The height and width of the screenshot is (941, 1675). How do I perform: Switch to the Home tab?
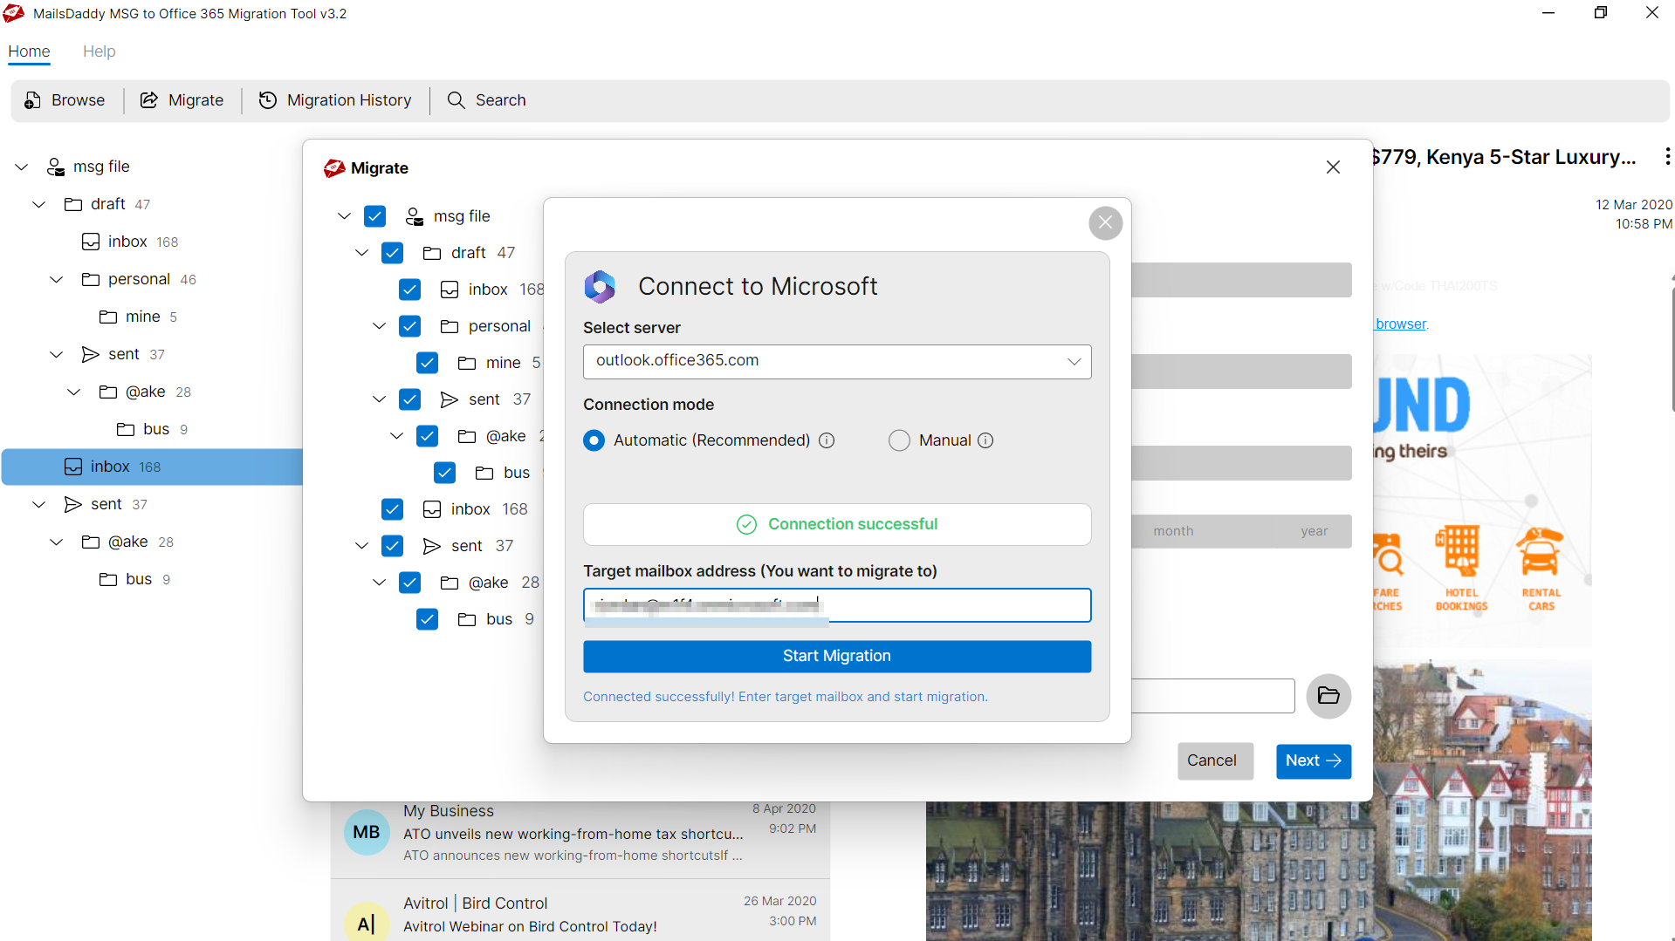[x=29, y=51]
